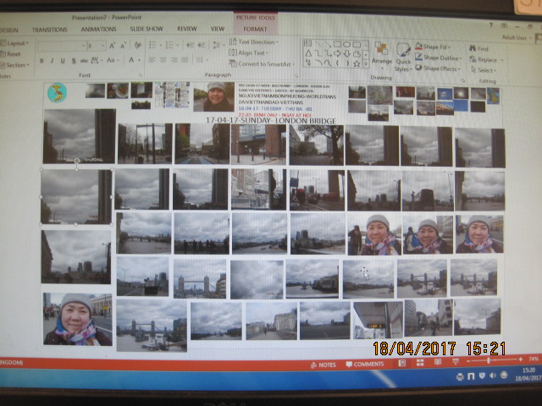Open volume control in system tray
The height and width of the screenshot is (406, 542).
click(493, 376)
